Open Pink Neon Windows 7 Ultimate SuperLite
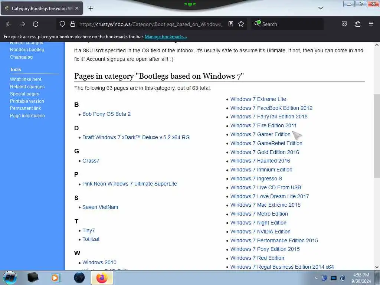380x285 pixels. 130,184
